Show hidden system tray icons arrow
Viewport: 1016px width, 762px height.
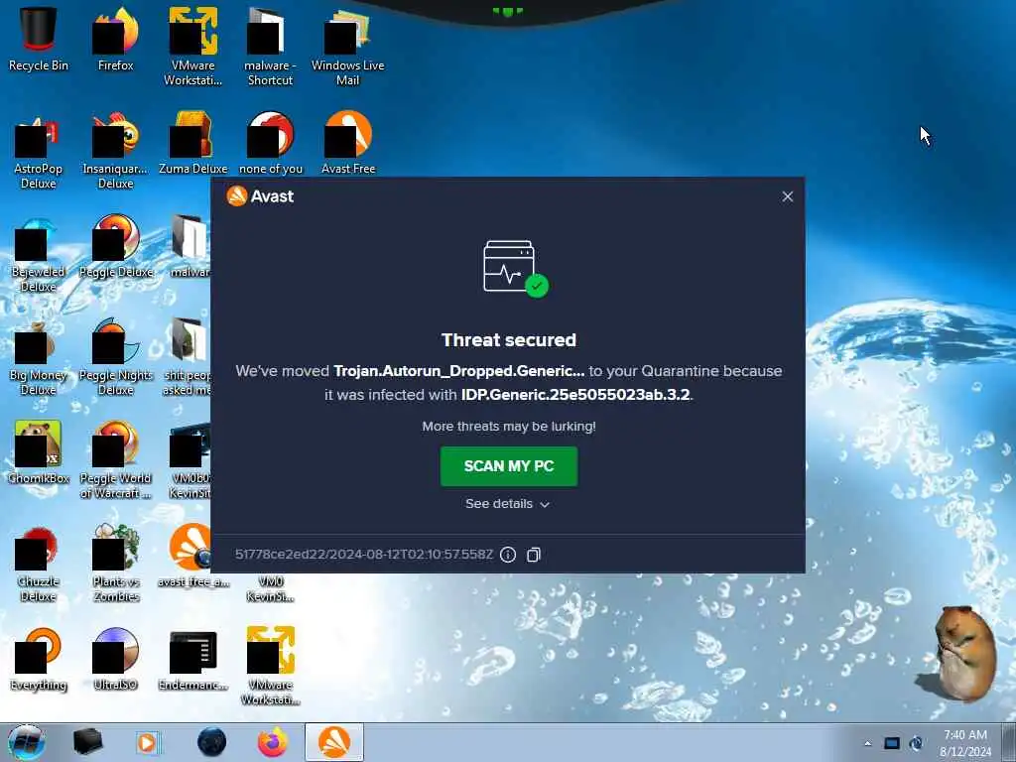click(x=867, y=743)
